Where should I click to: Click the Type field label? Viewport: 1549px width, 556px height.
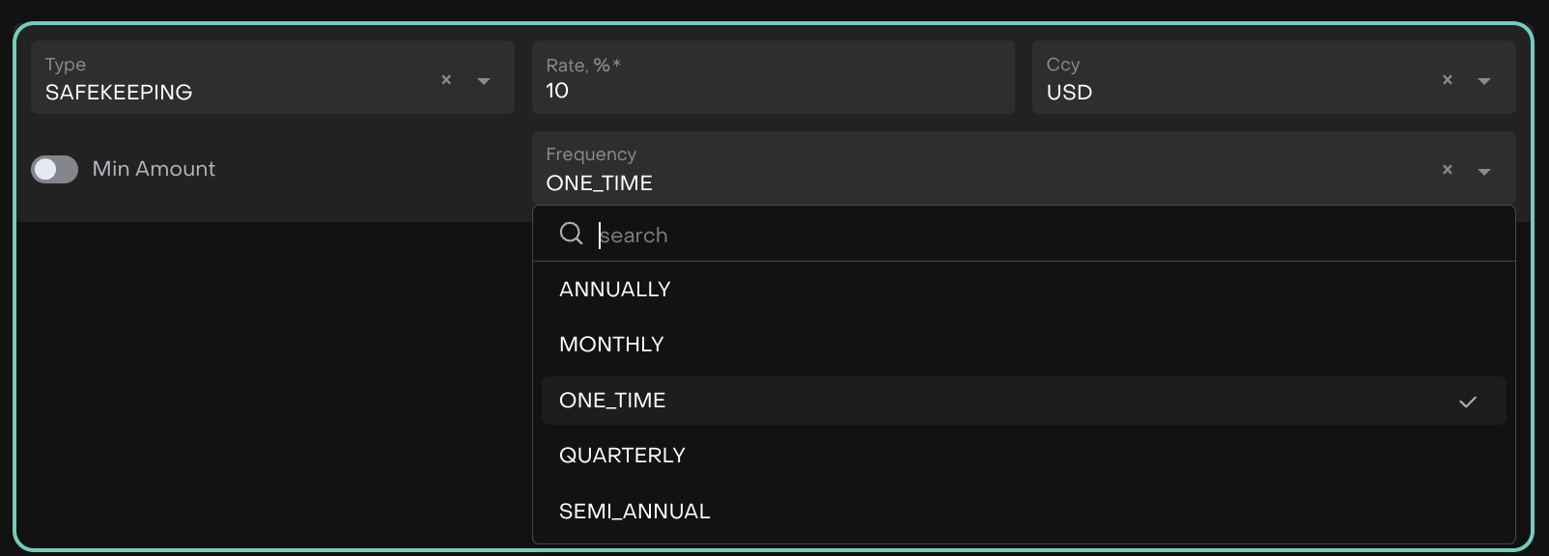[66, 65]
